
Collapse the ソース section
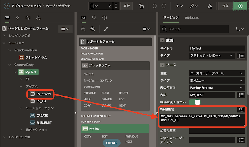click(x=162, y=65)
